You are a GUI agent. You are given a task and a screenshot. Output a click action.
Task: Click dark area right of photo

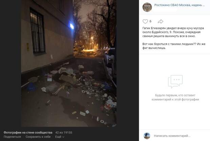(127, 63)
